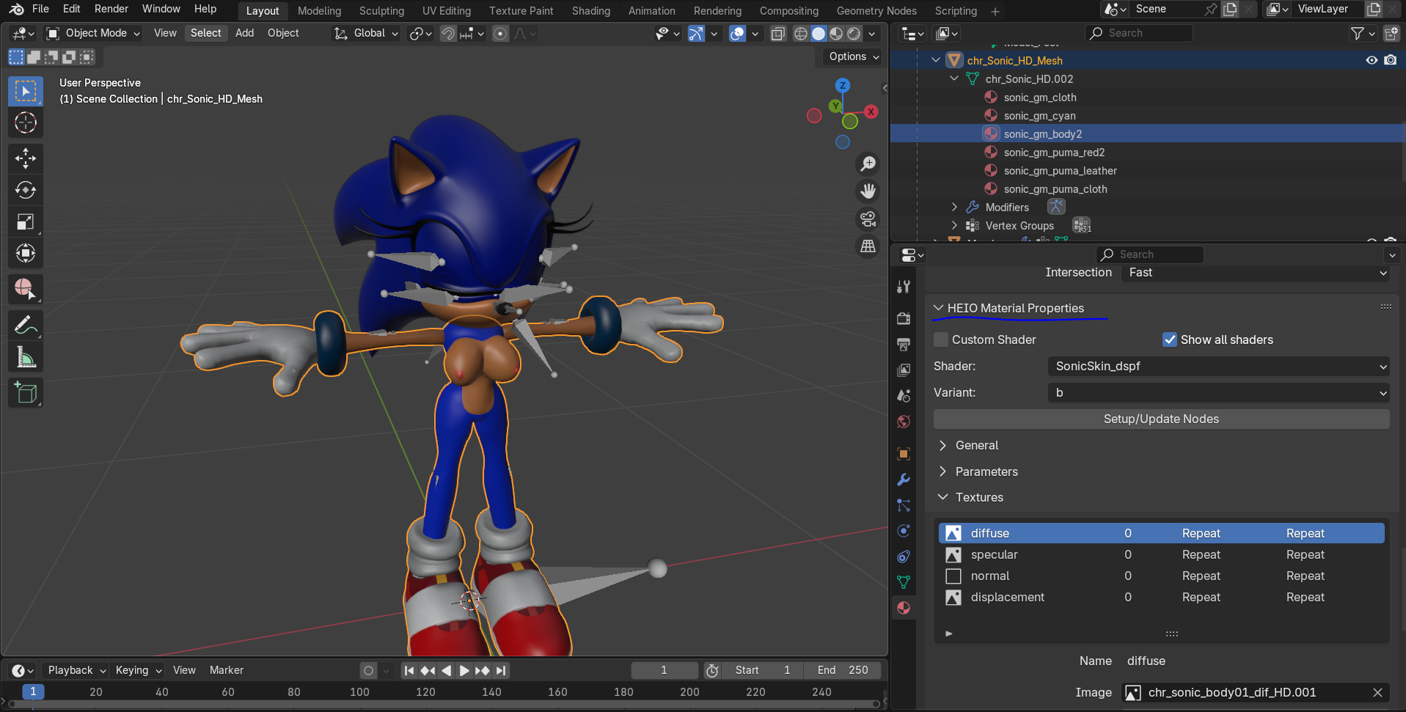
Task: Select the Measure tool
Action: pos(26,357)
